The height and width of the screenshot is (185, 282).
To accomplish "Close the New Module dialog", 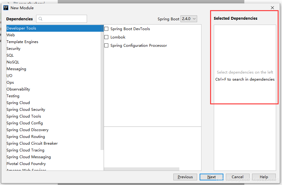I will point(272,8).
